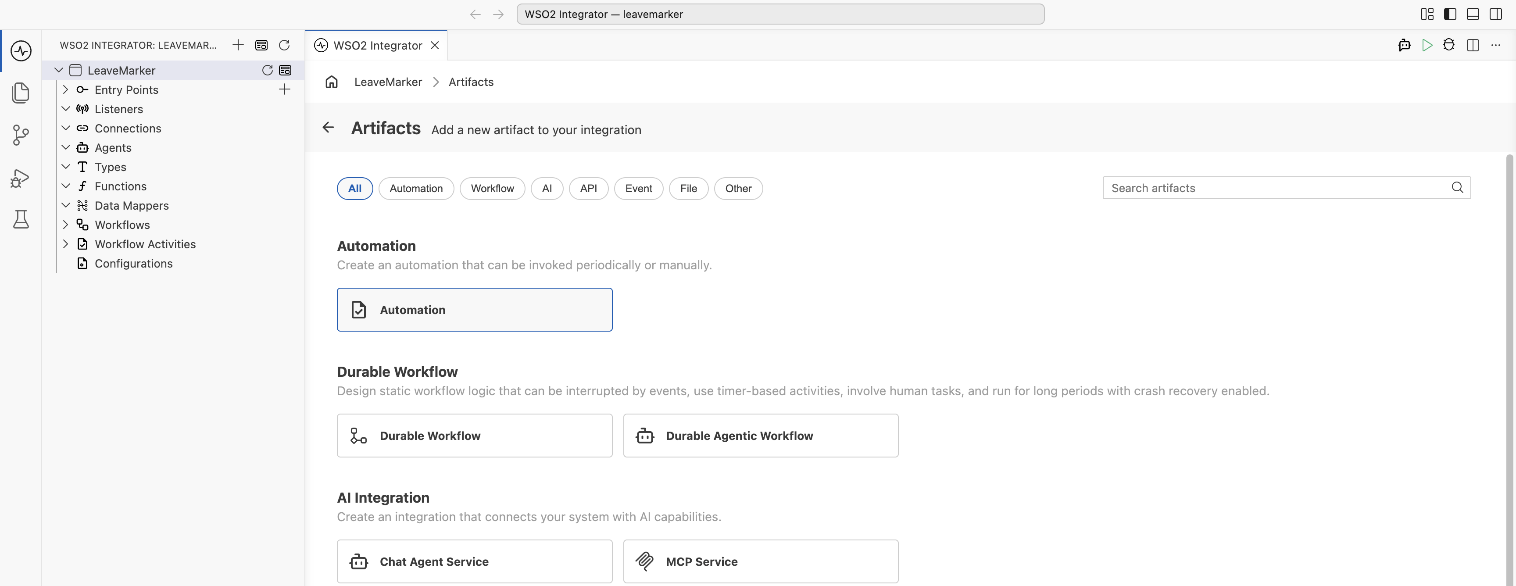The image size is (1516, 586).
Task: Navigate back in title bar
Action: (476, 14)
